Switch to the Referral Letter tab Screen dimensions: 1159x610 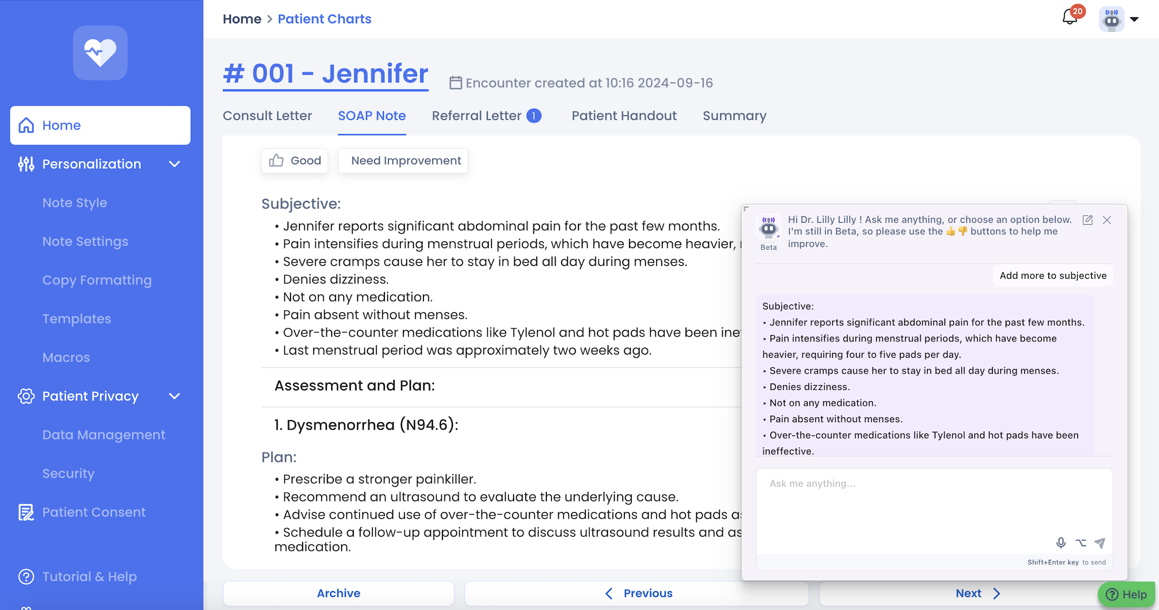pyautogui.click(x=477, y=116)
